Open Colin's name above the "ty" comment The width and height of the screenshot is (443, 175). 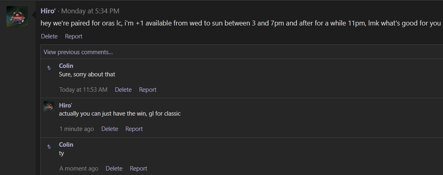click(66, 144)
